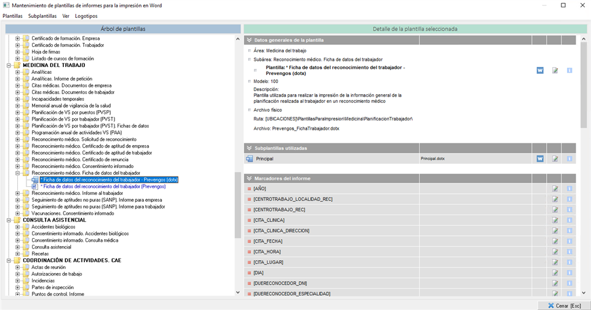Show info for [CITA_CLINICA_DIRECCION] marker
This screenshot has width=591, height=310.
click(569, 231)
